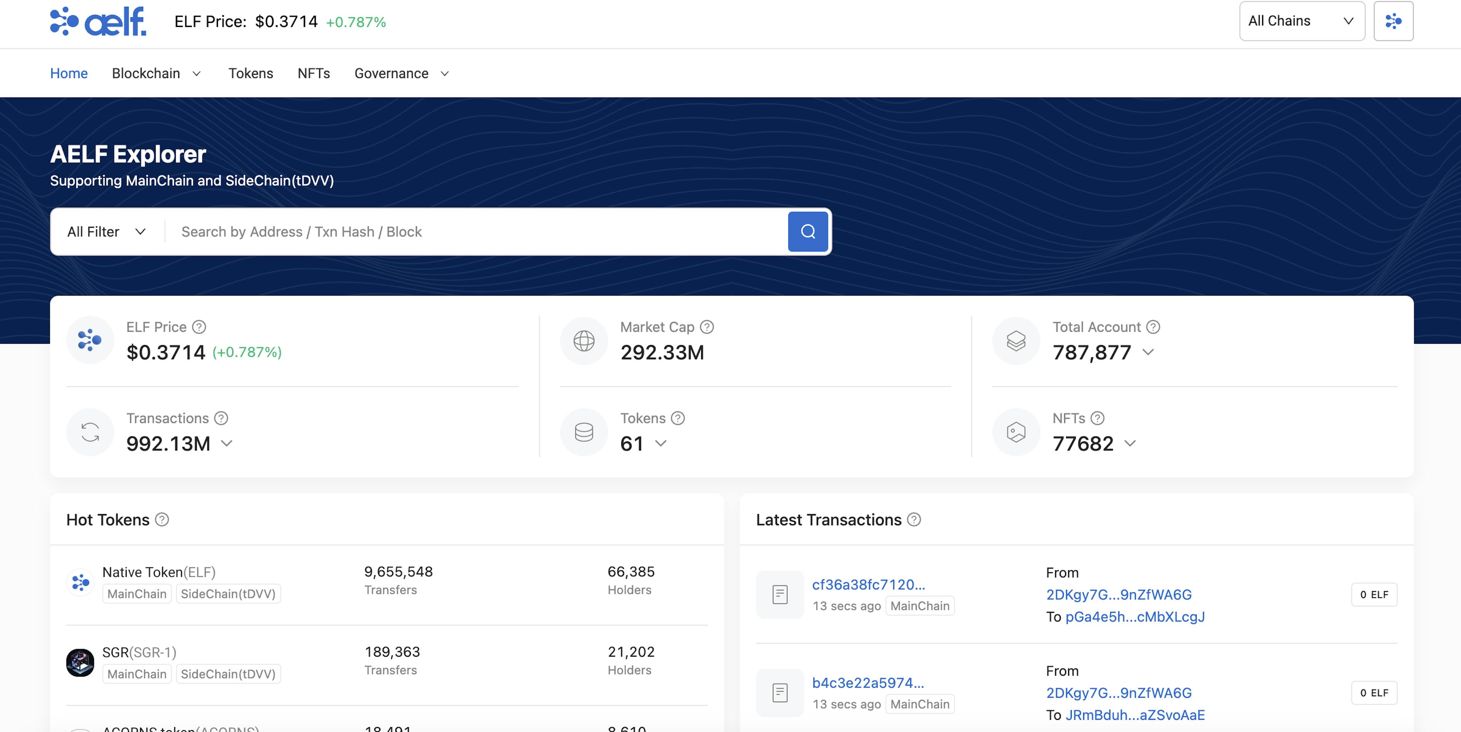Open Native Token(ELF) details

tap(159, 572)
